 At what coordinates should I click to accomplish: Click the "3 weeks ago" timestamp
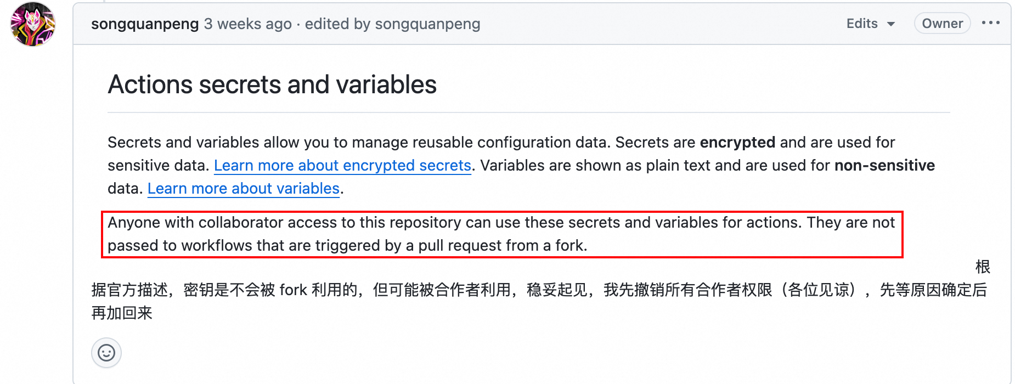point(248,24)
